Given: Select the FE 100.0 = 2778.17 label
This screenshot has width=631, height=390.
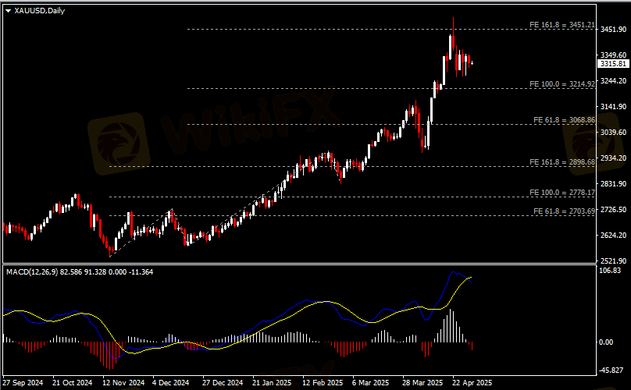Looking at the screenshot, I should 562,193.
